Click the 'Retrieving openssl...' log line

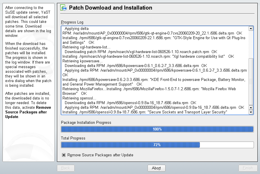[79, 98]
